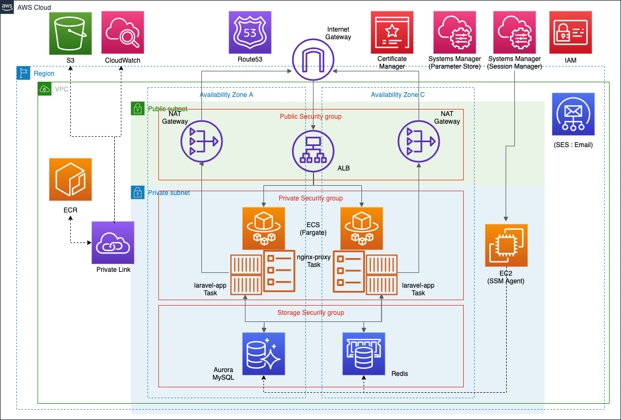
Task: Select the Internet Gateway circle icon
Action: tap(313, 60)
